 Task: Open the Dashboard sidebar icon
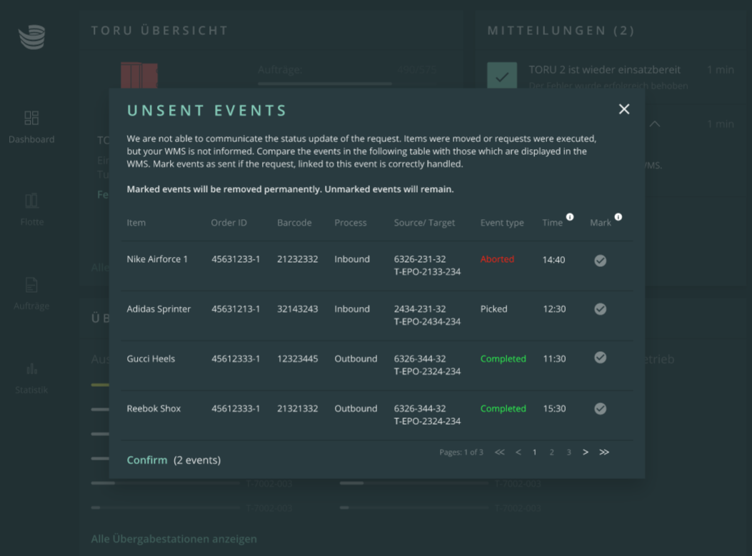pos(31,118)
